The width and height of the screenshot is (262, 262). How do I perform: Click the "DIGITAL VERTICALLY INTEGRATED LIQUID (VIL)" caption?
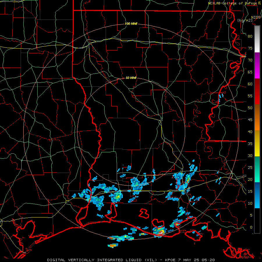tap(102, 260)
